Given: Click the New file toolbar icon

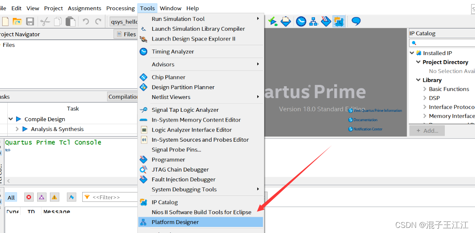Looking at the screenshot, I should [6, 21].
